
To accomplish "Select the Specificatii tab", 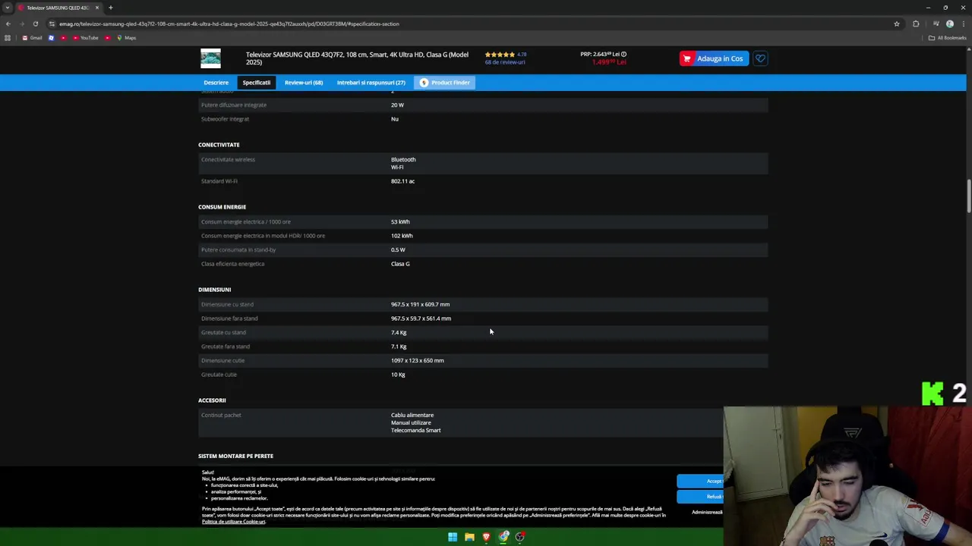I will point(257,83).
